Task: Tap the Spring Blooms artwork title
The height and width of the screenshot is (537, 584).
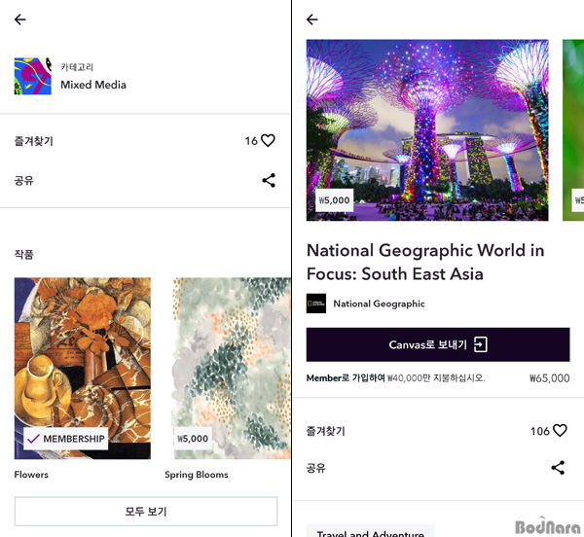Action: pos(197,475)
